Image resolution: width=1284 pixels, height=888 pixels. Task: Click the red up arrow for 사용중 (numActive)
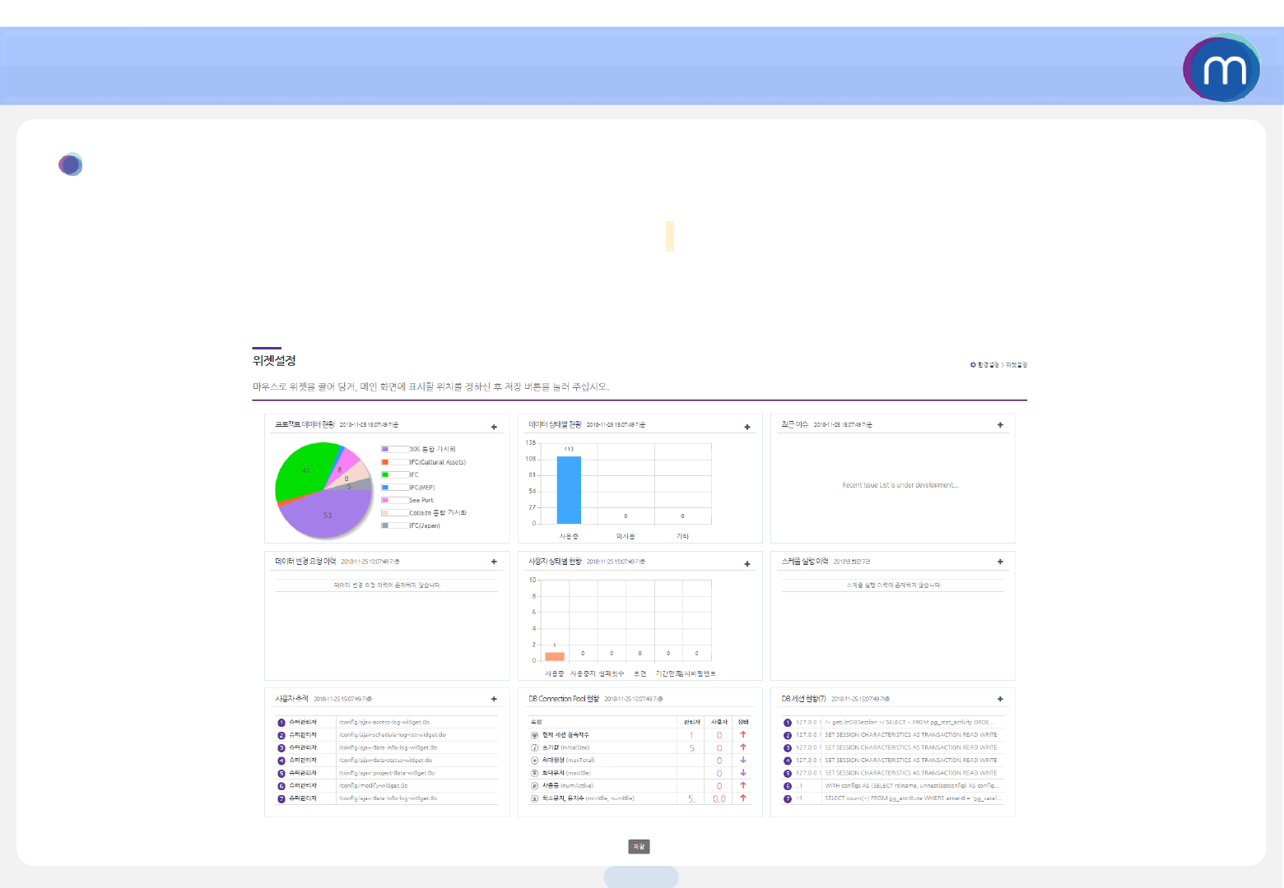click(743, 785)
